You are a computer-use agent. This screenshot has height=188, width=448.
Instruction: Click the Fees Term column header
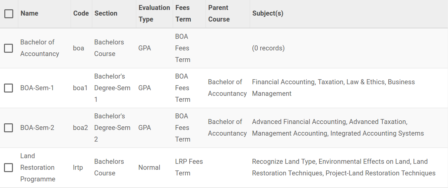point(183,13)
